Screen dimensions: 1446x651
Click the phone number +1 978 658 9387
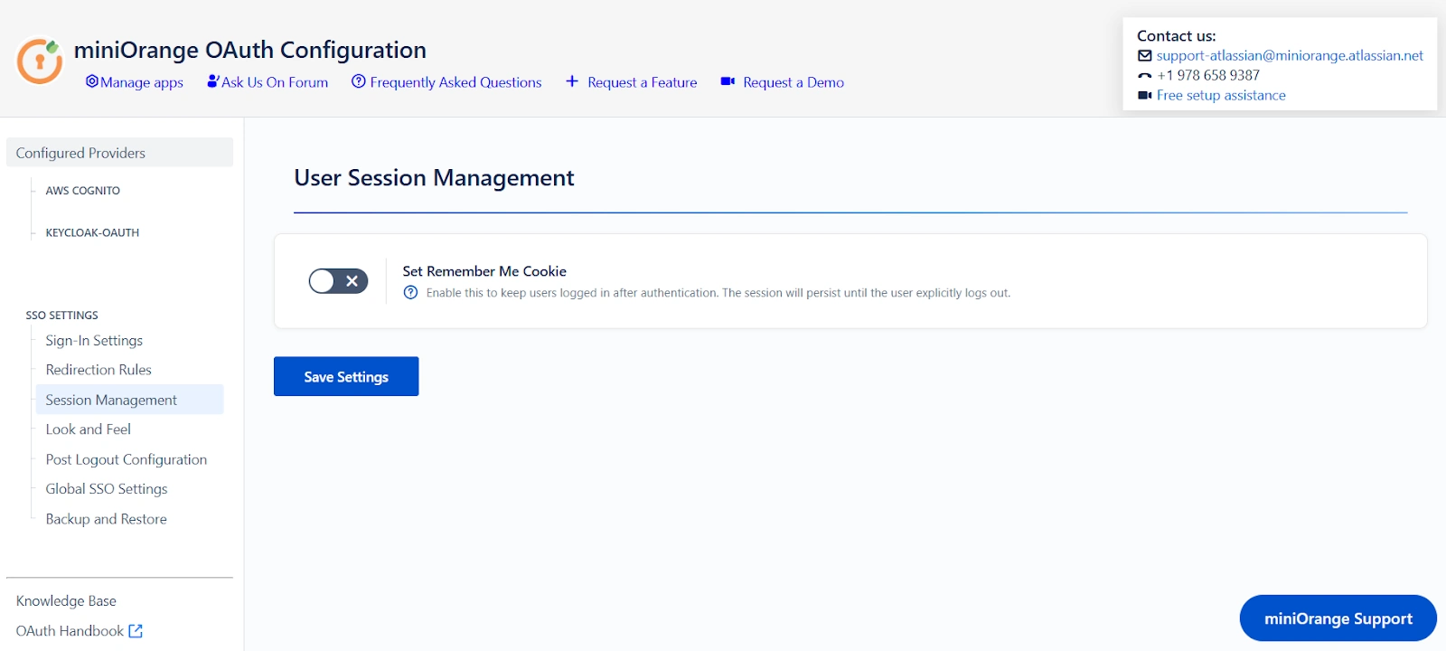click(1208, 75)
